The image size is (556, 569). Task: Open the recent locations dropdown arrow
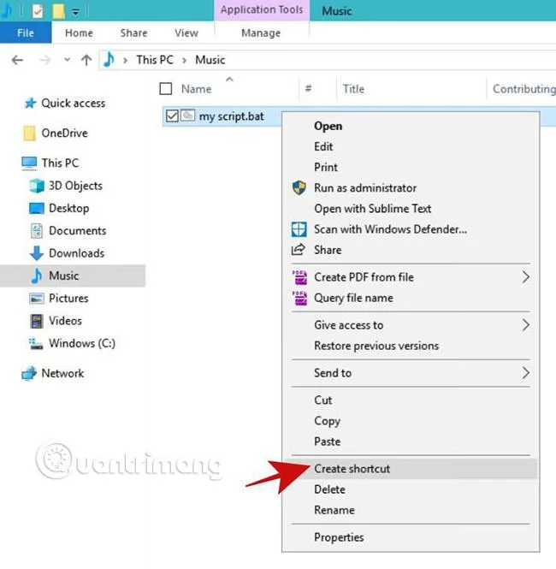[x=67, y=60]
